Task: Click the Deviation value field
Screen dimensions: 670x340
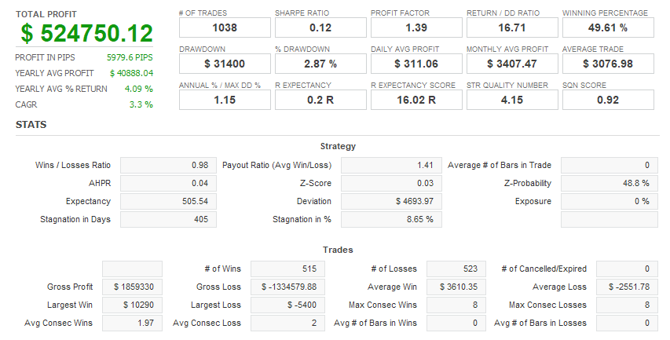Action: pos(391,201)
